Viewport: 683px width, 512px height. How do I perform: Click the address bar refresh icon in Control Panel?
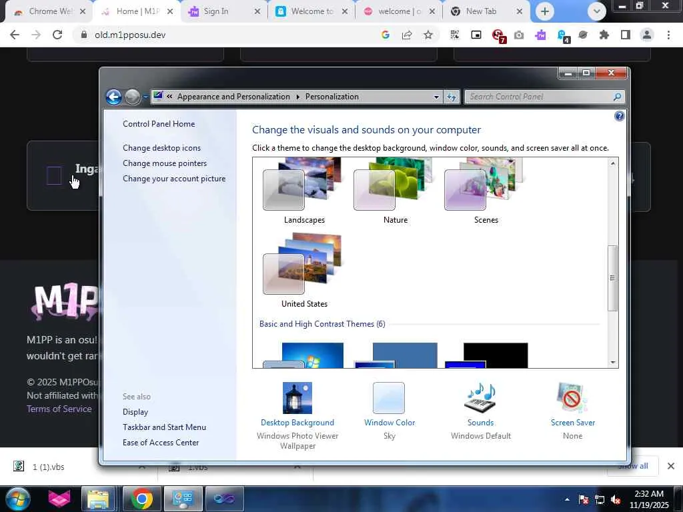pyautogui.click(x=452, y=97)
